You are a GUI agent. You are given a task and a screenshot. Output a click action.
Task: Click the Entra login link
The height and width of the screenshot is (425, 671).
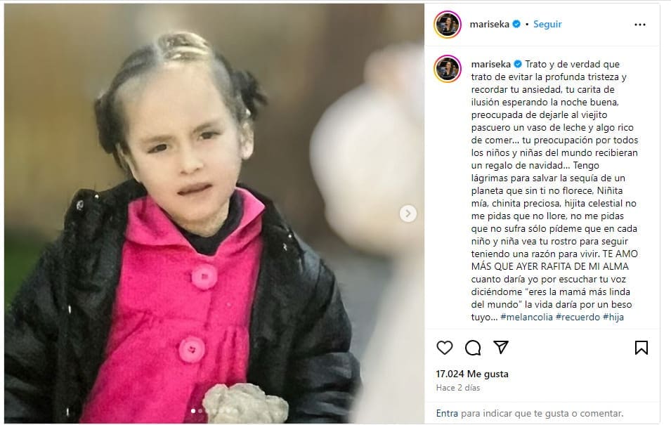(x=447, y=414)
